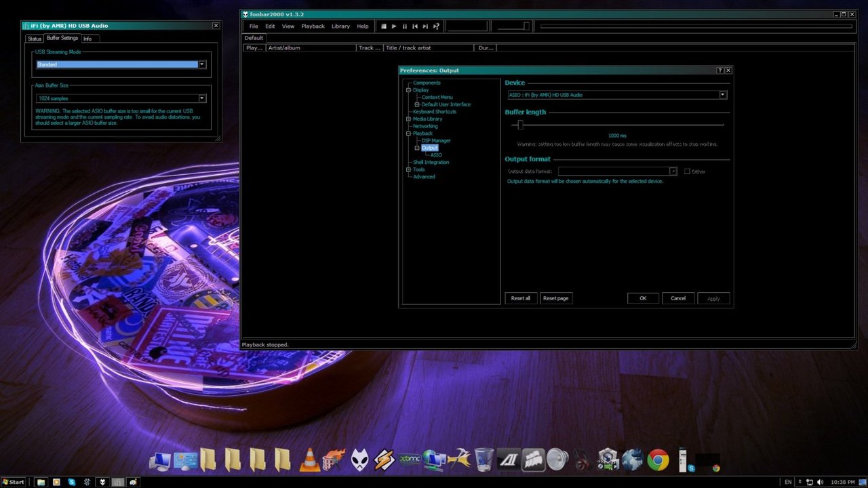This screenshot has height=488, width=868.
Task: Open the pickaxe tool icon in the dock
Action: pos(459,460)
